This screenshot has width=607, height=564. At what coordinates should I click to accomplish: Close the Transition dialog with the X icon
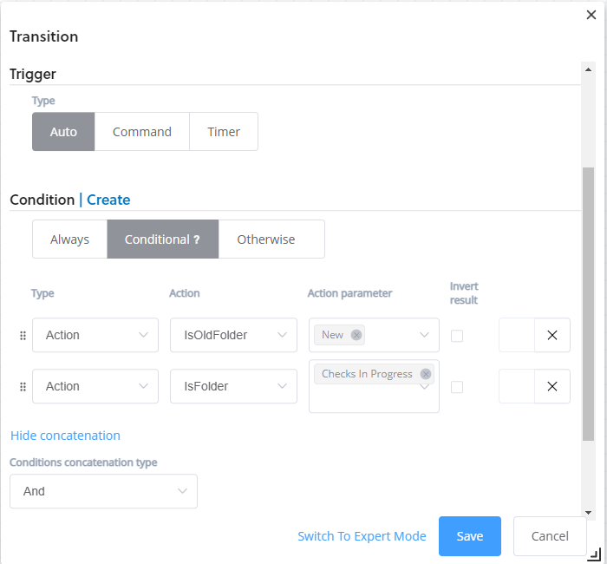(x=591, y=15)
